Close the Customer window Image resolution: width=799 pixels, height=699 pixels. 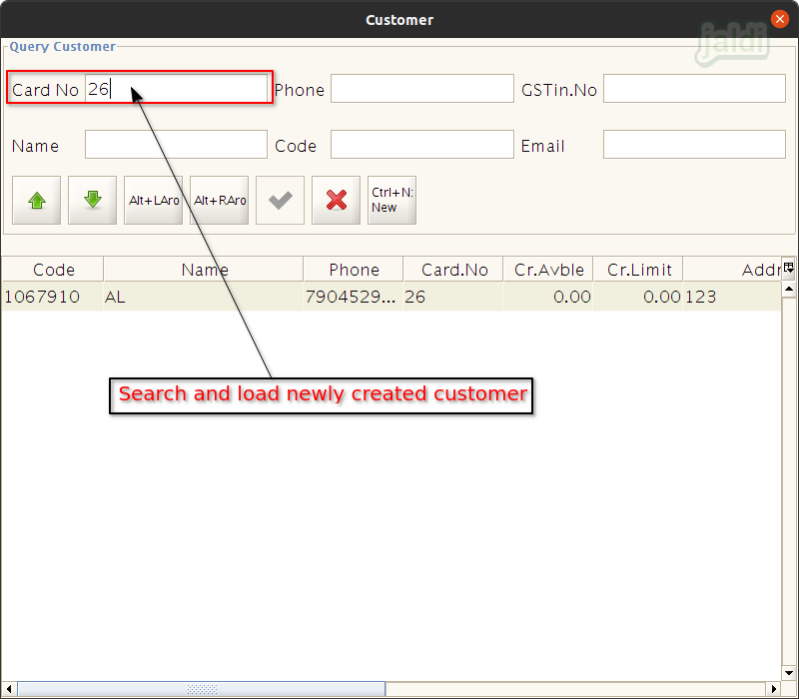pyautogui.click(x=780, y=19)
